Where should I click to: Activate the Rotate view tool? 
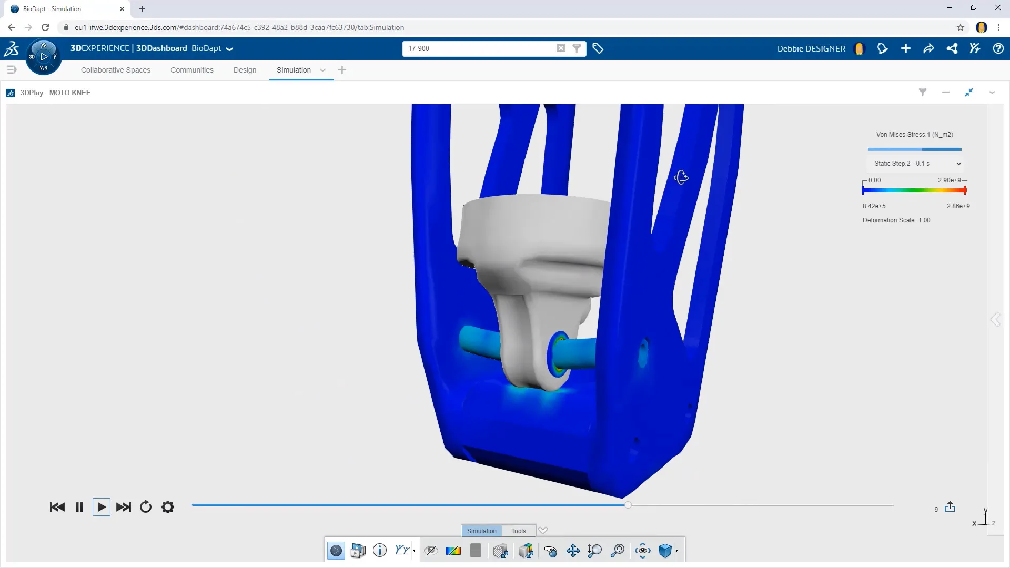551,551
